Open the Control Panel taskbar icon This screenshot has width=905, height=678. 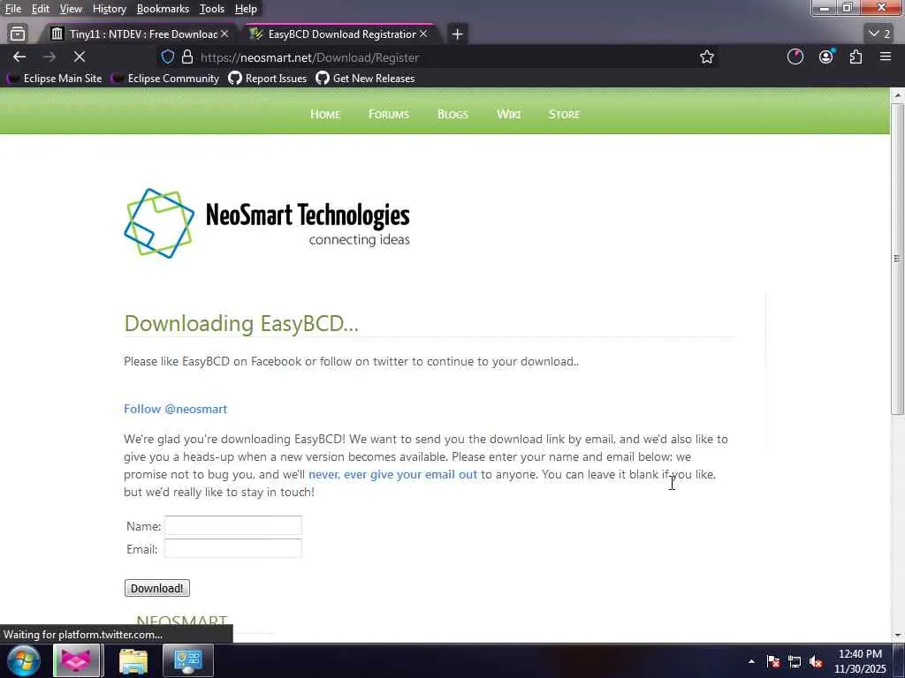click(x=188, y=660)
